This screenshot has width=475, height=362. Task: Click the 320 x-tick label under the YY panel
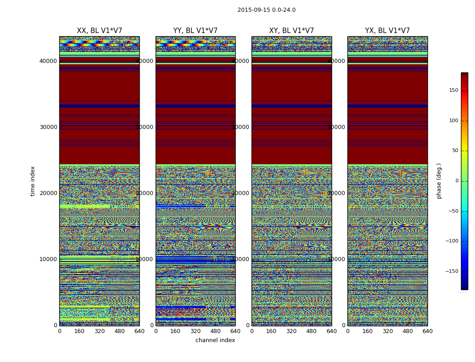pyautogui.click(x=195, y=331)
